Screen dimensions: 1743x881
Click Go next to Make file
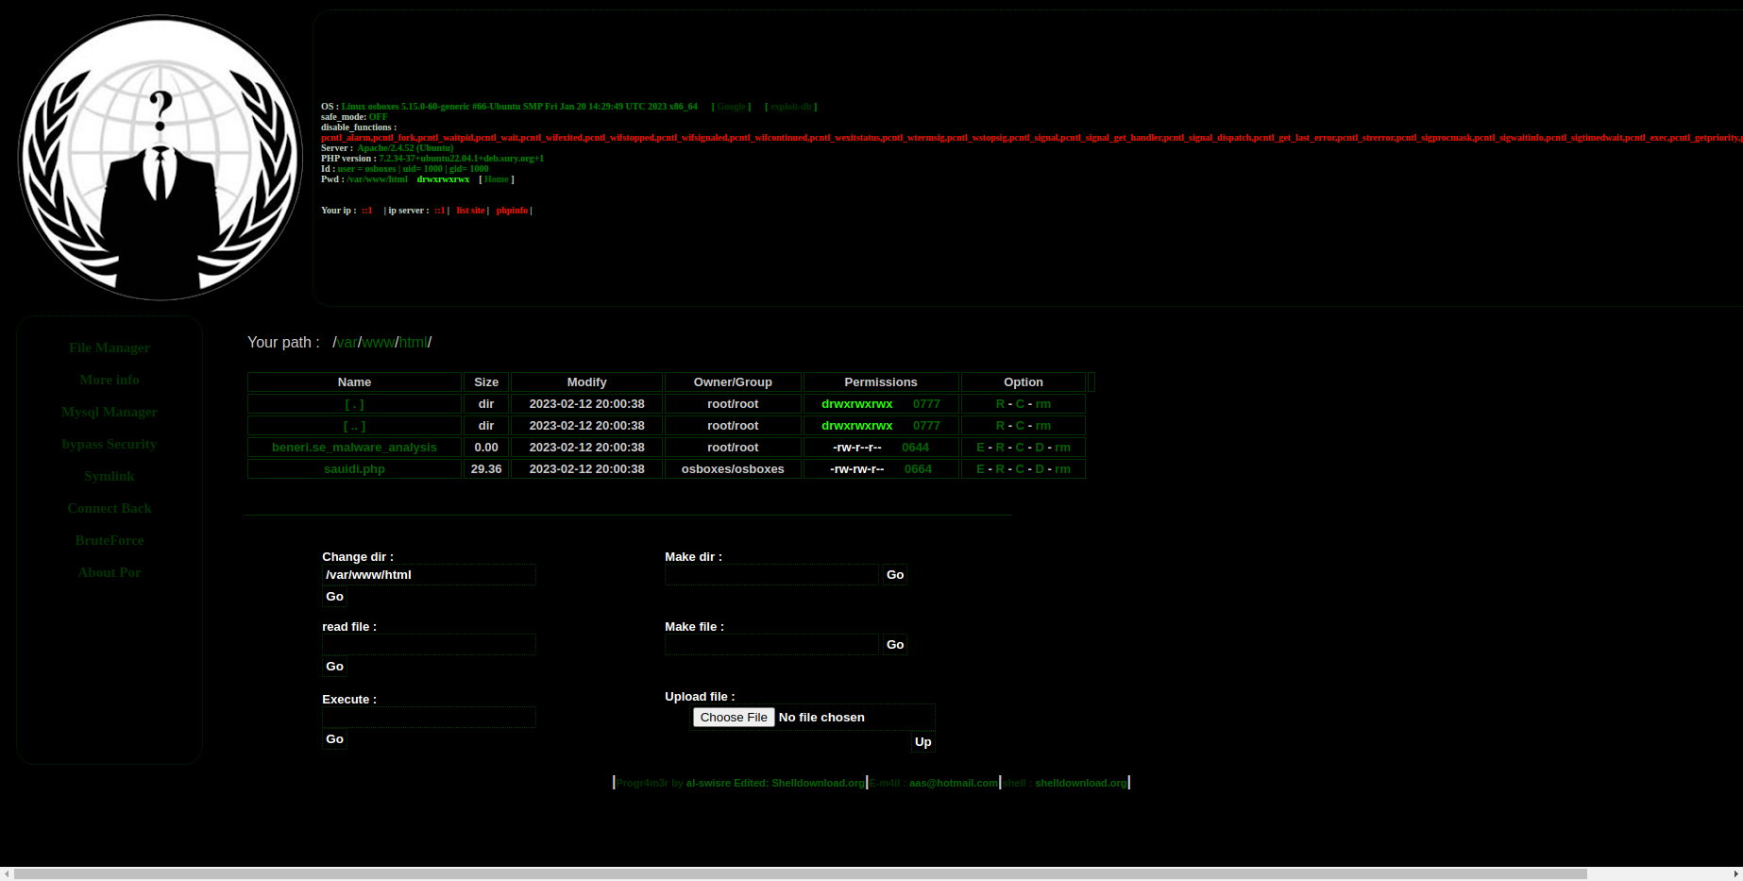pyautogui.click(x=895, y=645)
